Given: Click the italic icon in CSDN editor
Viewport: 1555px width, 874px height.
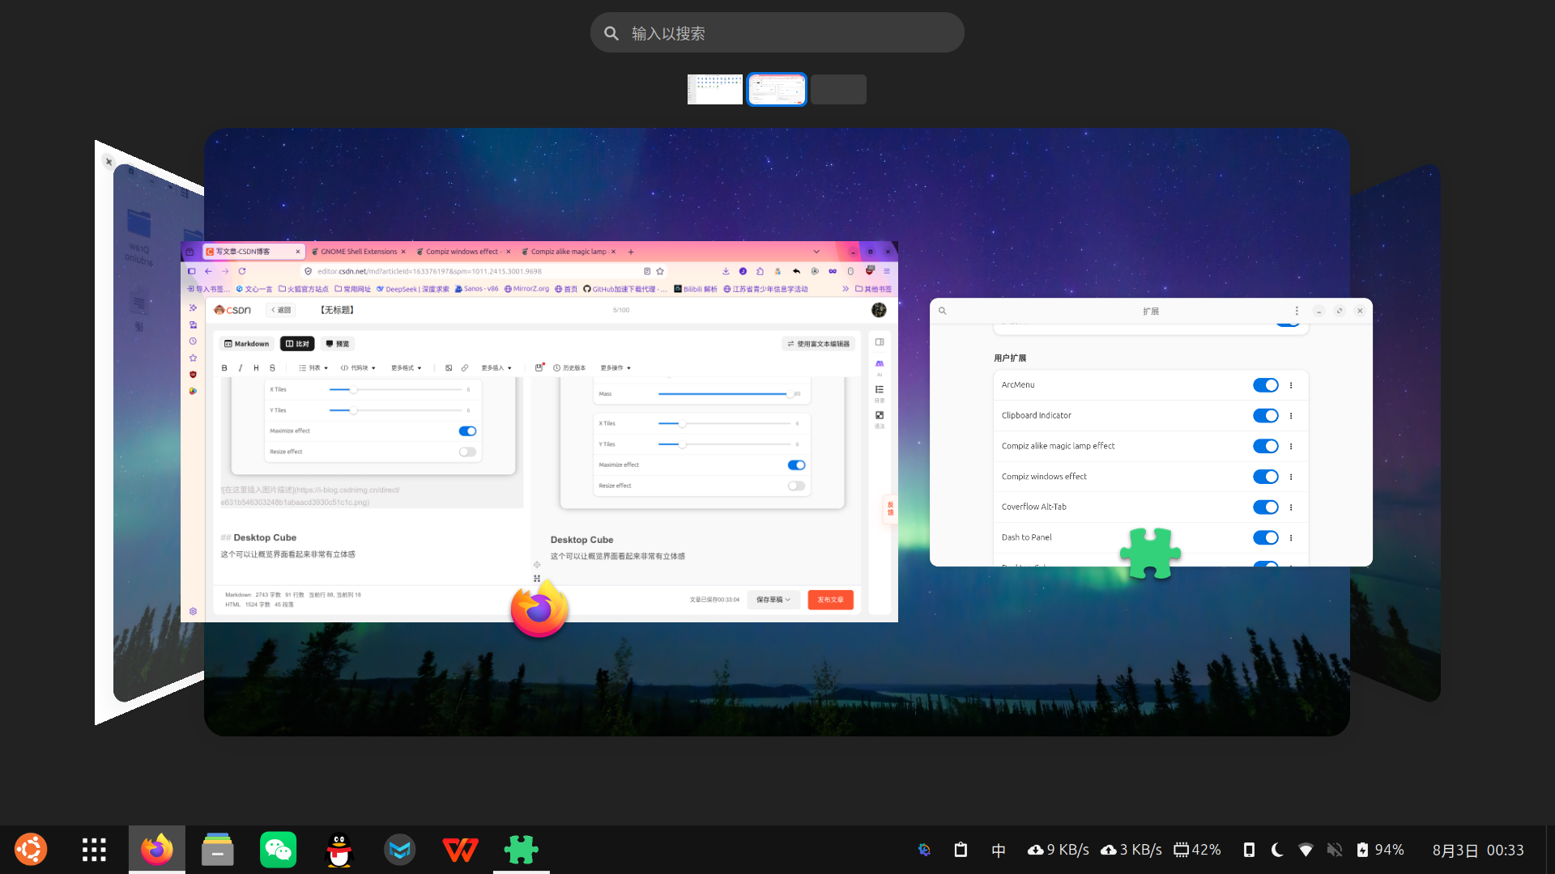Looking at the screenshot, I should pyautogui.click(x=241, y=368).
